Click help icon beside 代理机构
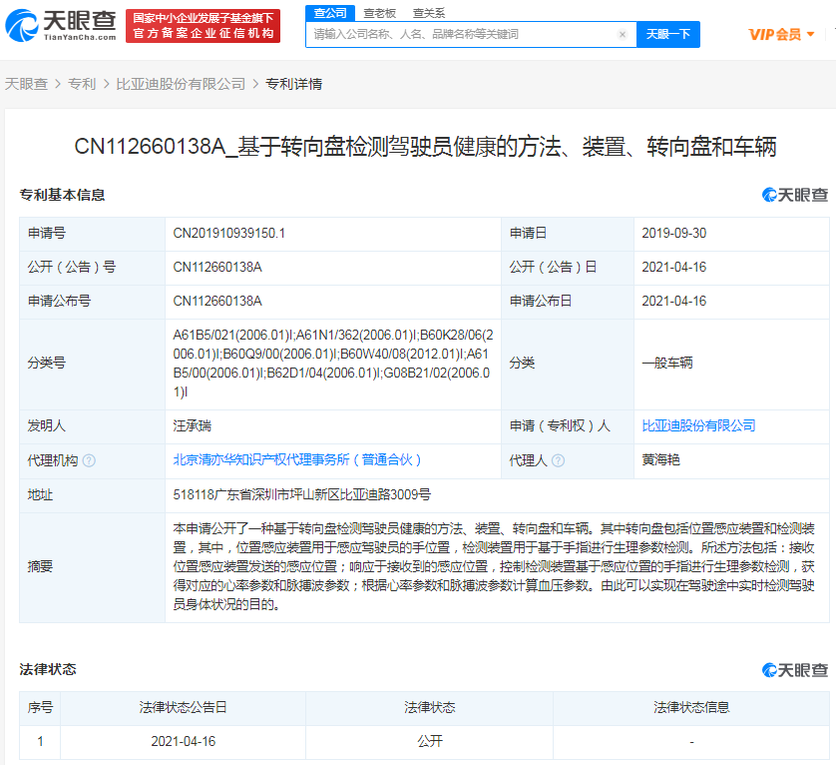Viewport: 836px width, 765px height. click(x=90, y=460)
